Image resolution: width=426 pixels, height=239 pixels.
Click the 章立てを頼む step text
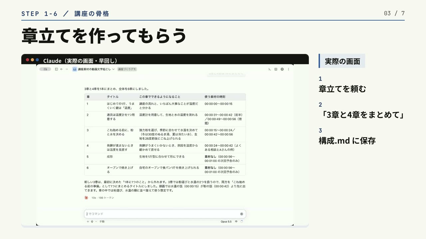342,89
